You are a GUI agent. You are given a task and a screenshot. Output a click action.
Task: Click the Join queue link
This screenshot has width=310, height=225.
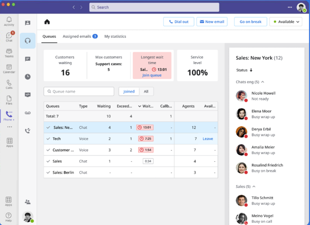click(152, 75)
